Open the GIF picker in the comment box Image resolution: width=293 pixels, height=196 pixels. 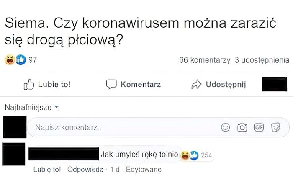(259, 128)
